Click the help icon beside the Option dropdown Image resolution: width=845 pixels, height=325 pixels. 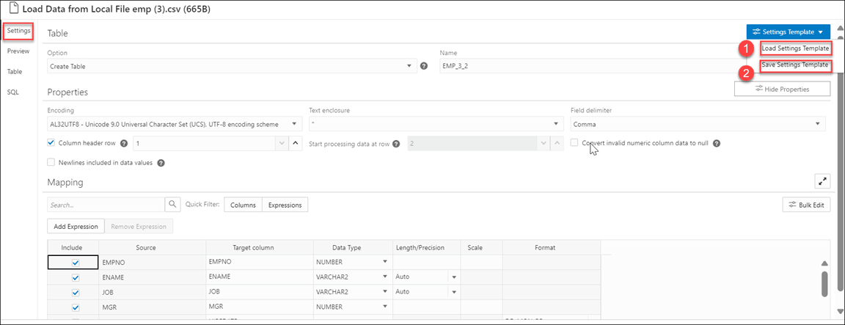[x=424, y=66]
